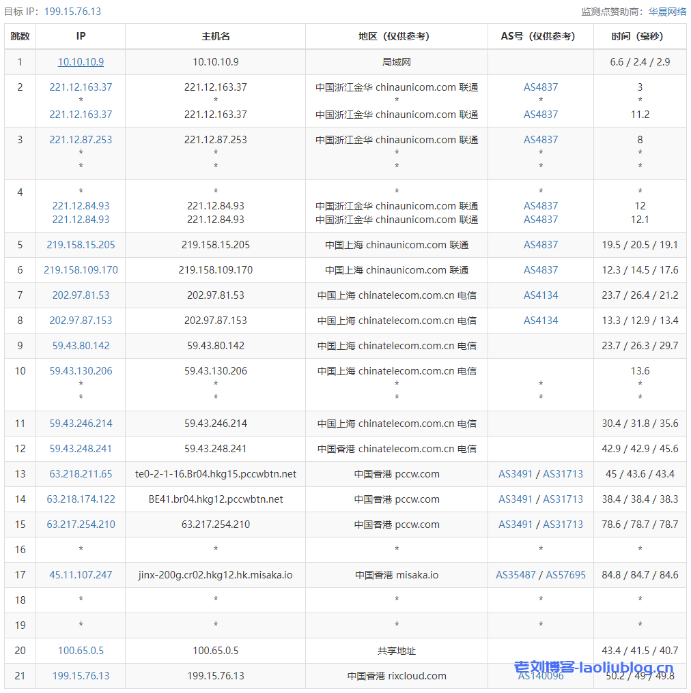This screenshot has height=693, width=691.
Task: Open the AS35487 link
Action: pos(516,575)
